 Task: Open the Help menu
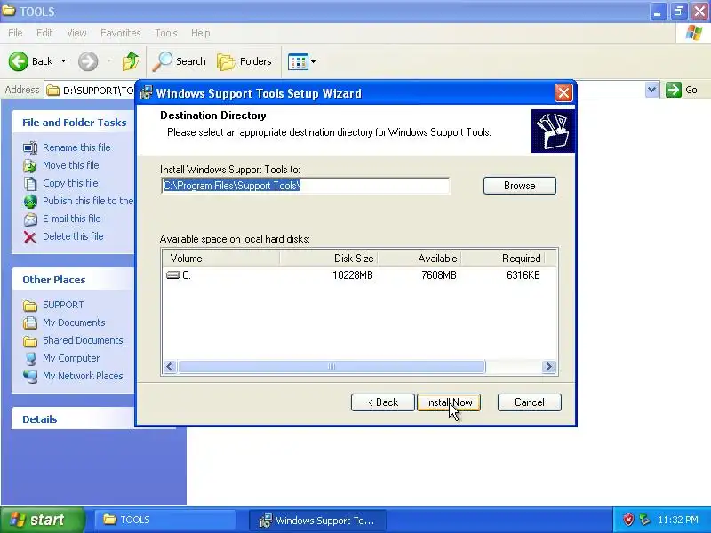tap(201, 33)
